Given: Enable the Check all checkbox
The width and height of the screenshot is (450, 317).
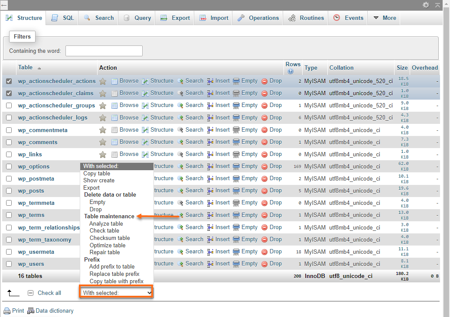Looking at the screenshot, I should click(x=30, y=293).
